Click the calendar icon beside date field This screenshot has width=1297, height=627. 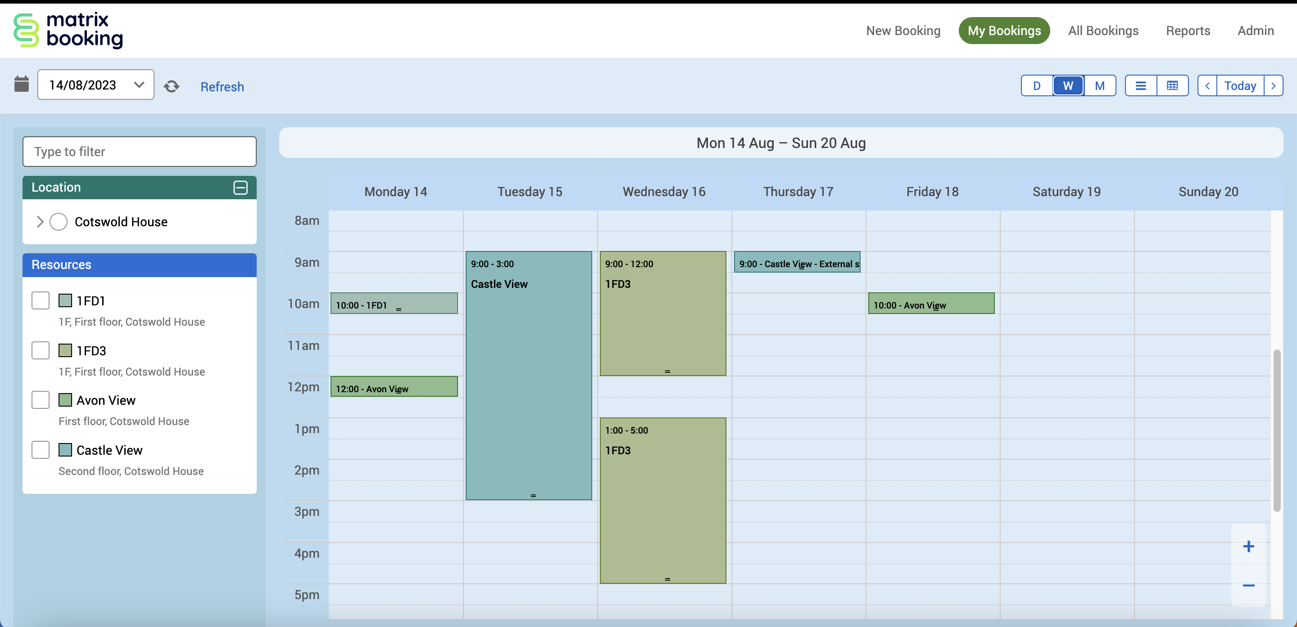click(22, 85)
